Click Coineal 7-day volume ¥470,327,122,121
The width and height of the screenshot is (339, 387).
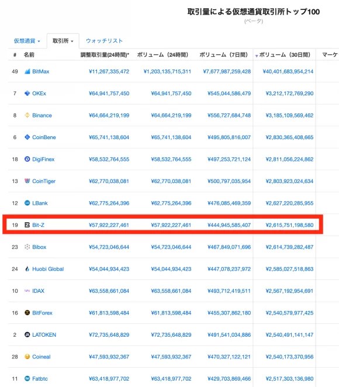click(x=229, y=357)
